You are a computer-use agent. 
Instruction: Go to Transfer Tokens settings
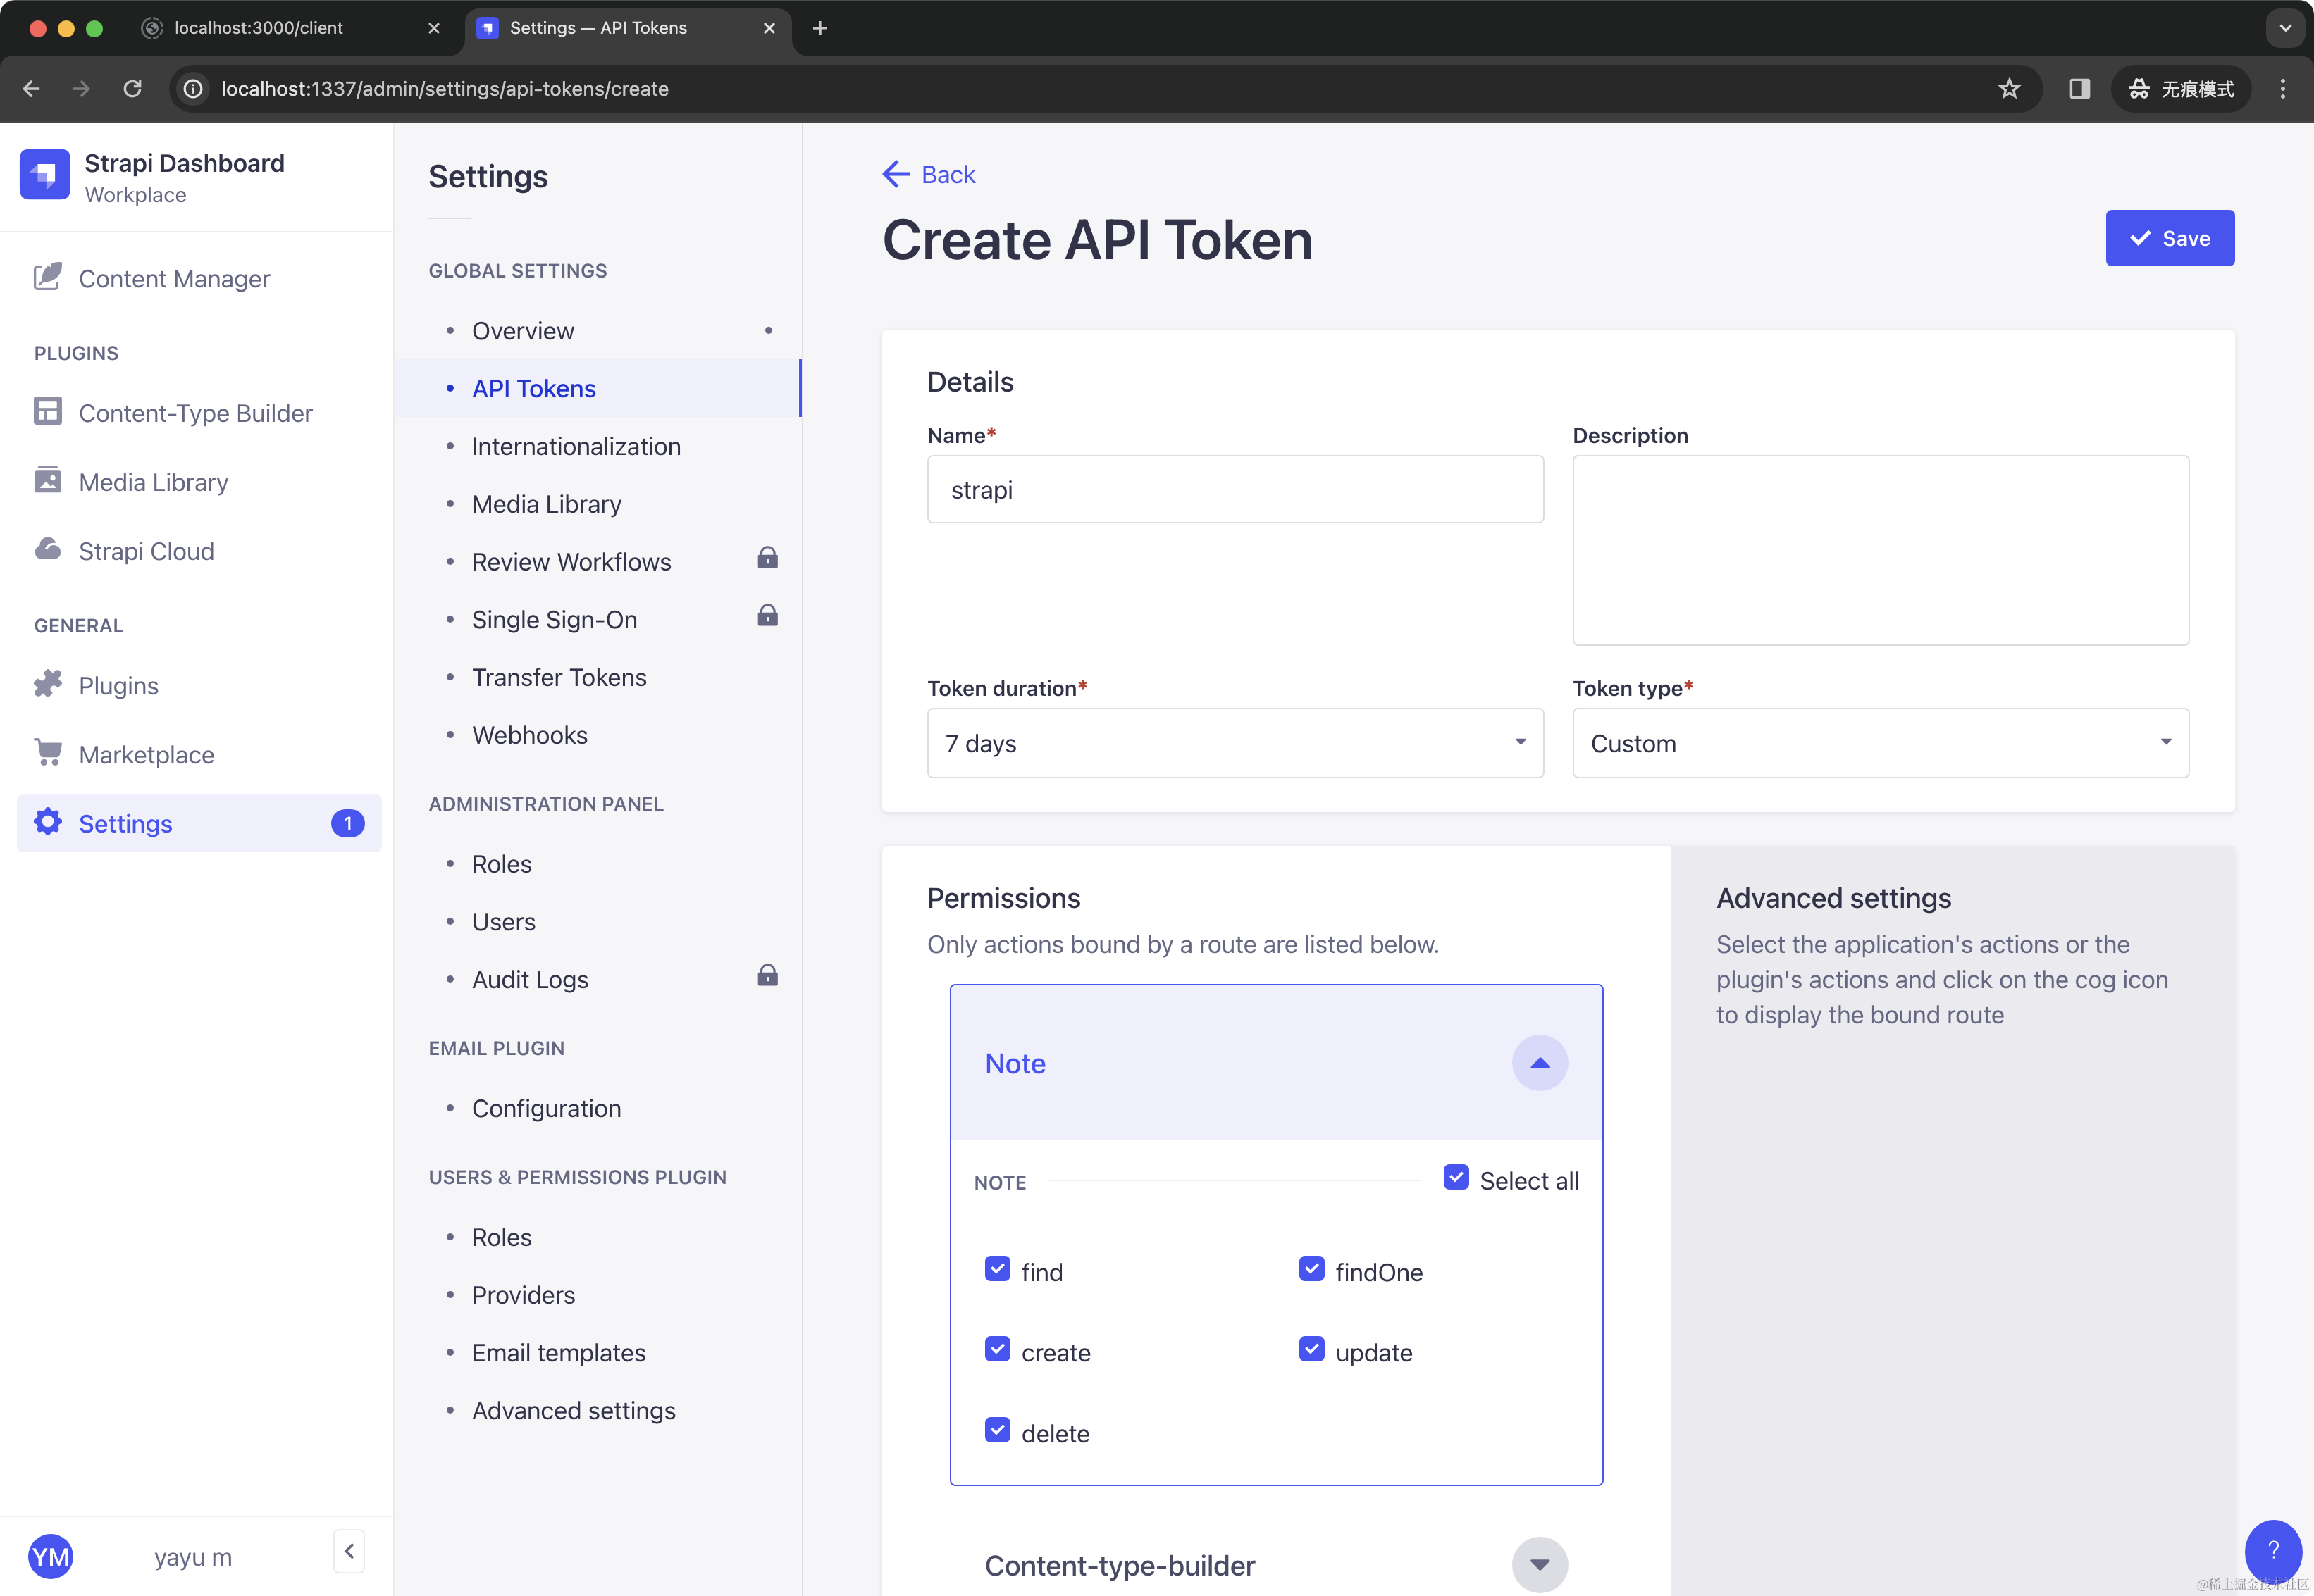tap(558, 677)
